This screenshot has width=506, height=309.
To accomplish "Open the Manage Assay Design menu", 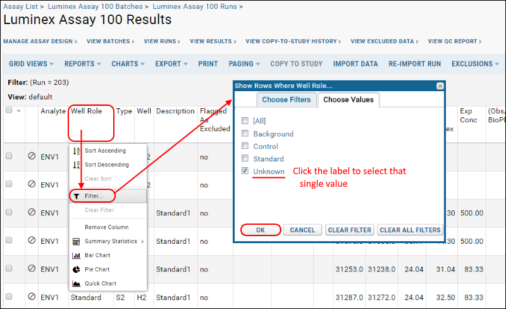I will pyautogui.click(x=40, y=41).
